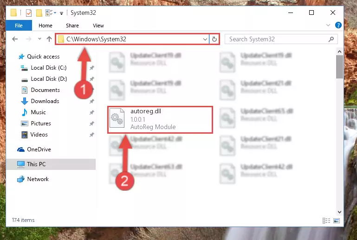
Task: Open the File ribbon tab
Action: [x=19, y=26]
